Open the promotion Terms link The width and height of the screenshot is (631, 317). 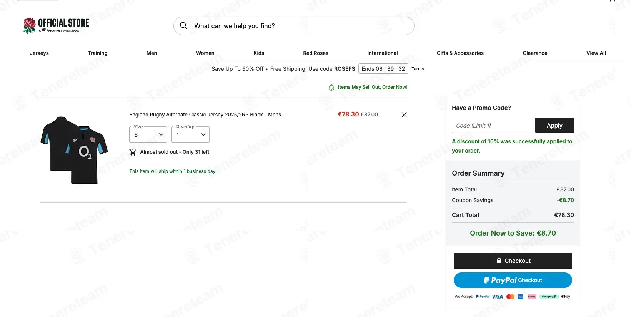coord(418,69)
